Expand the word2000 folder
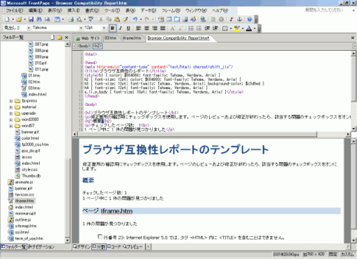The height and width of the screenshot is (259, 357). pyautogui.click(x=11, y=120)
